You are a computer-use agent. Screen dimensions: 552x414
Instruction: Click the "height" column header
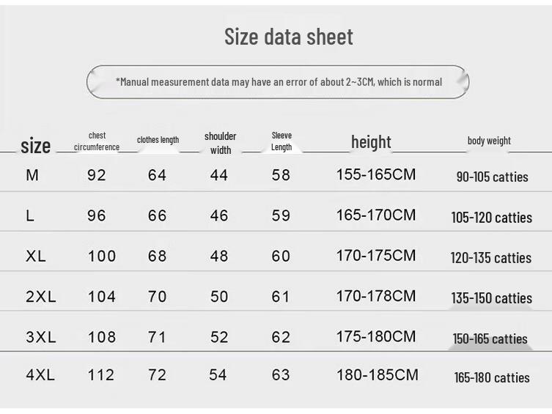[371, 141]
